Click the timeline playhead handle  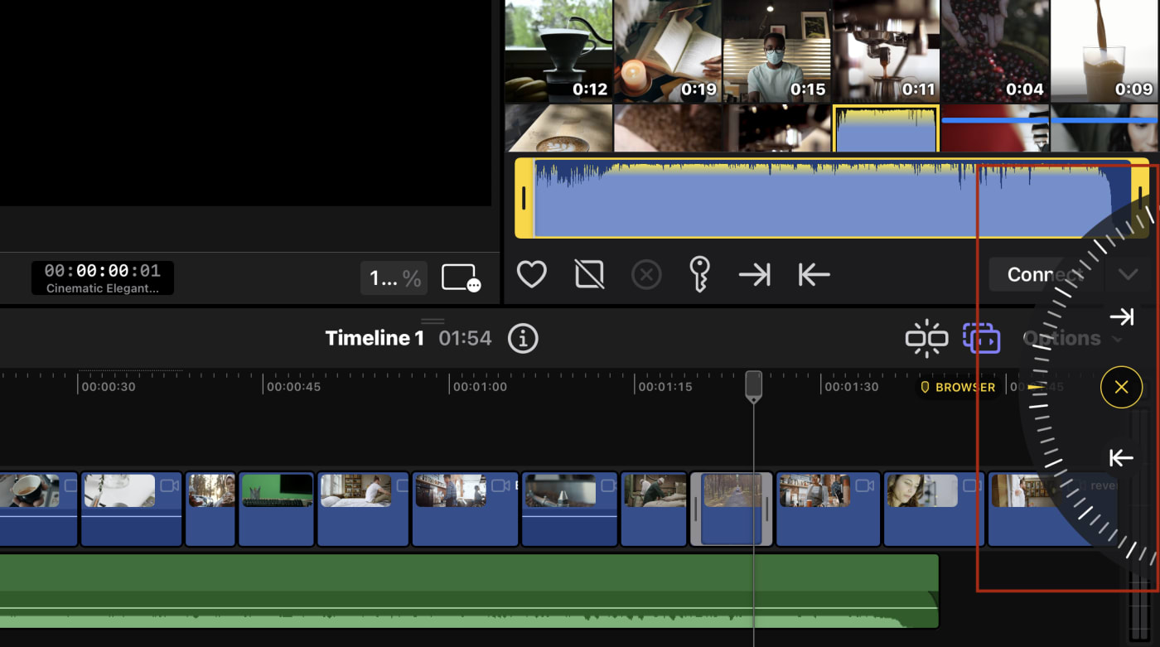[x=753, y=386]
